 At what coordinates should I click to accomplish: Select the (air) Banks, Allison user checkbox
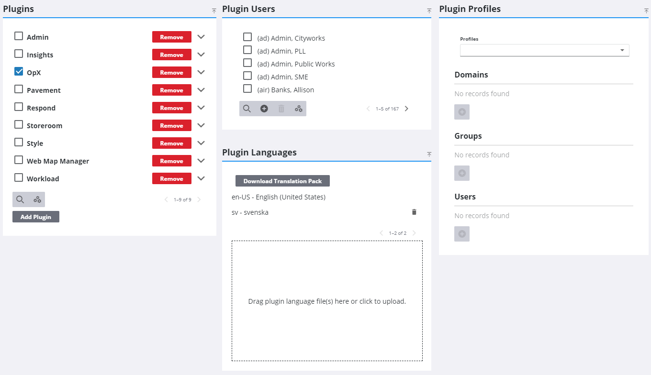pyautogui.click(x=247, y=88)
